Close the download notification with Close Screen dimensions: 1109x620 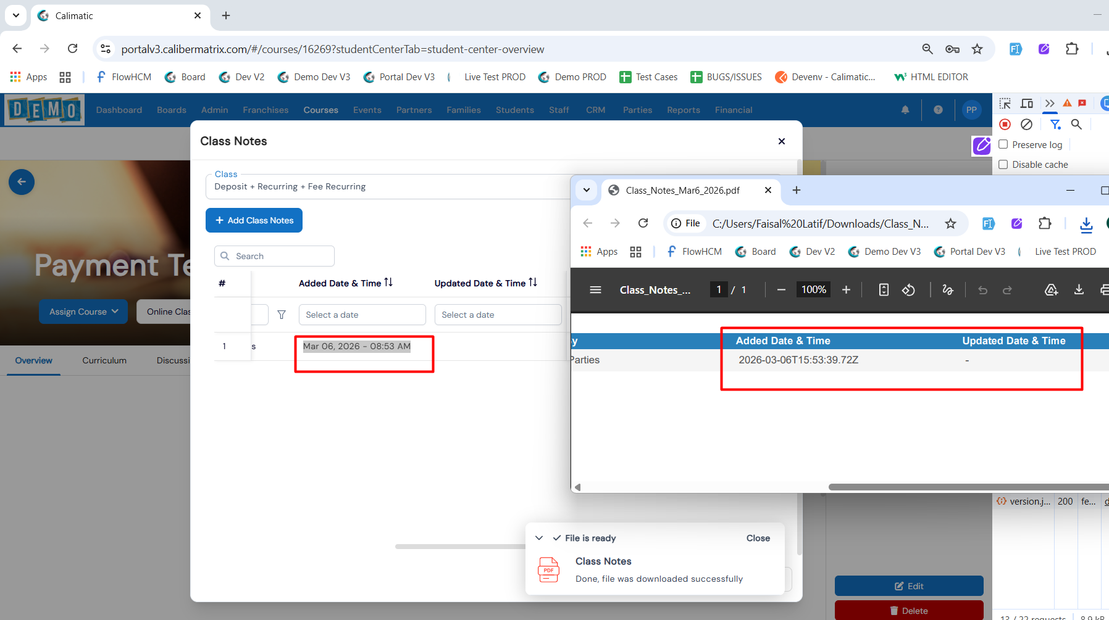758,538
